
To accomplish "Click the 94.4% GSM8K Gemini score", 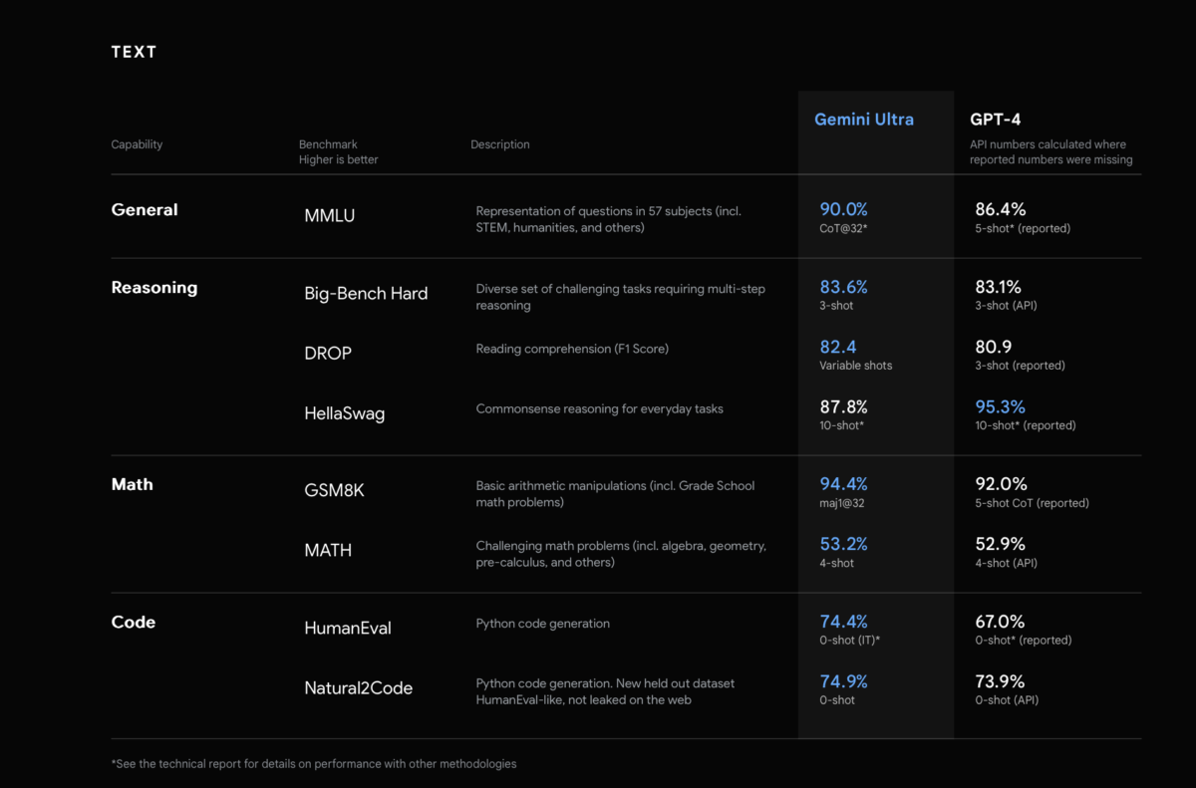I will pyautogui.click(x=843, y=484).
